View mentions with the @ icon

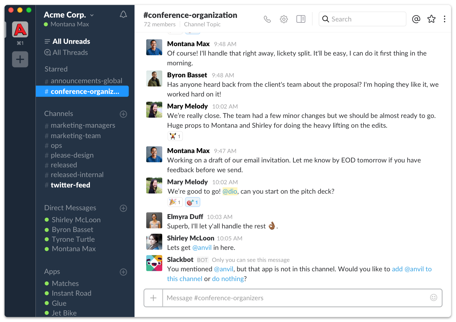point(416,19)
